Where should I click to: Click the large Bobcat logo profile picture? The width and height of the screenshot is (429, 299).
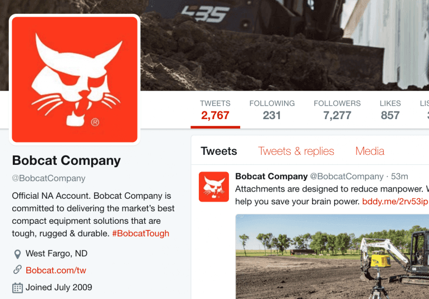click(75, 80)
